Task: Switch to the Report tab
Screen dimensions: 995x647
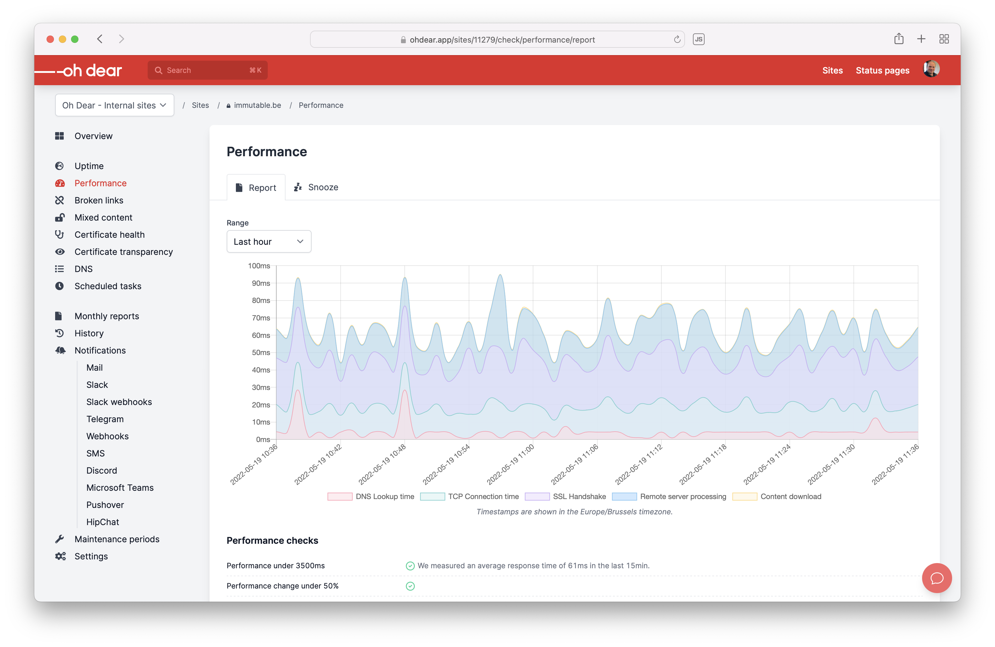Action: click(256, 187)
